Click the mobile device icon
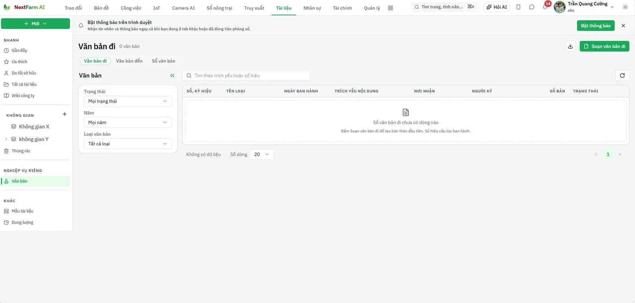This screenshot has height=303, width=635. coord(518,7)
